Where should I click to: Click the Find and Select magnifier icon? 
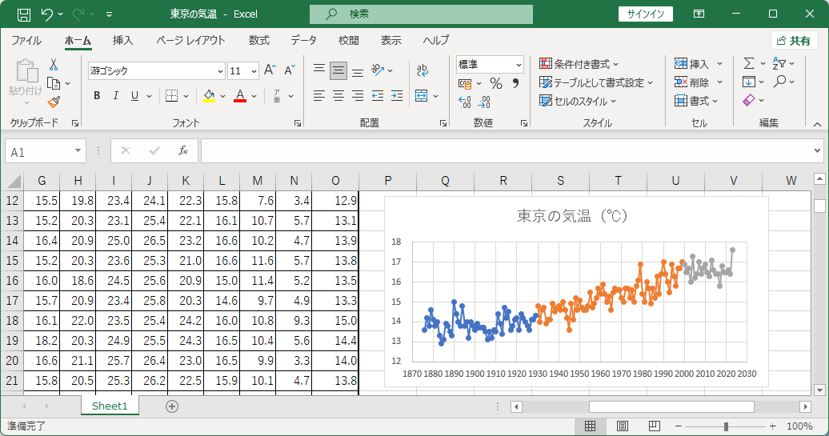tap(779, 82)
